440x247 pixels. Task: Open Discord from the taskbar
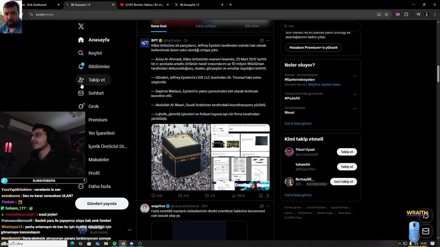point(131,244)
